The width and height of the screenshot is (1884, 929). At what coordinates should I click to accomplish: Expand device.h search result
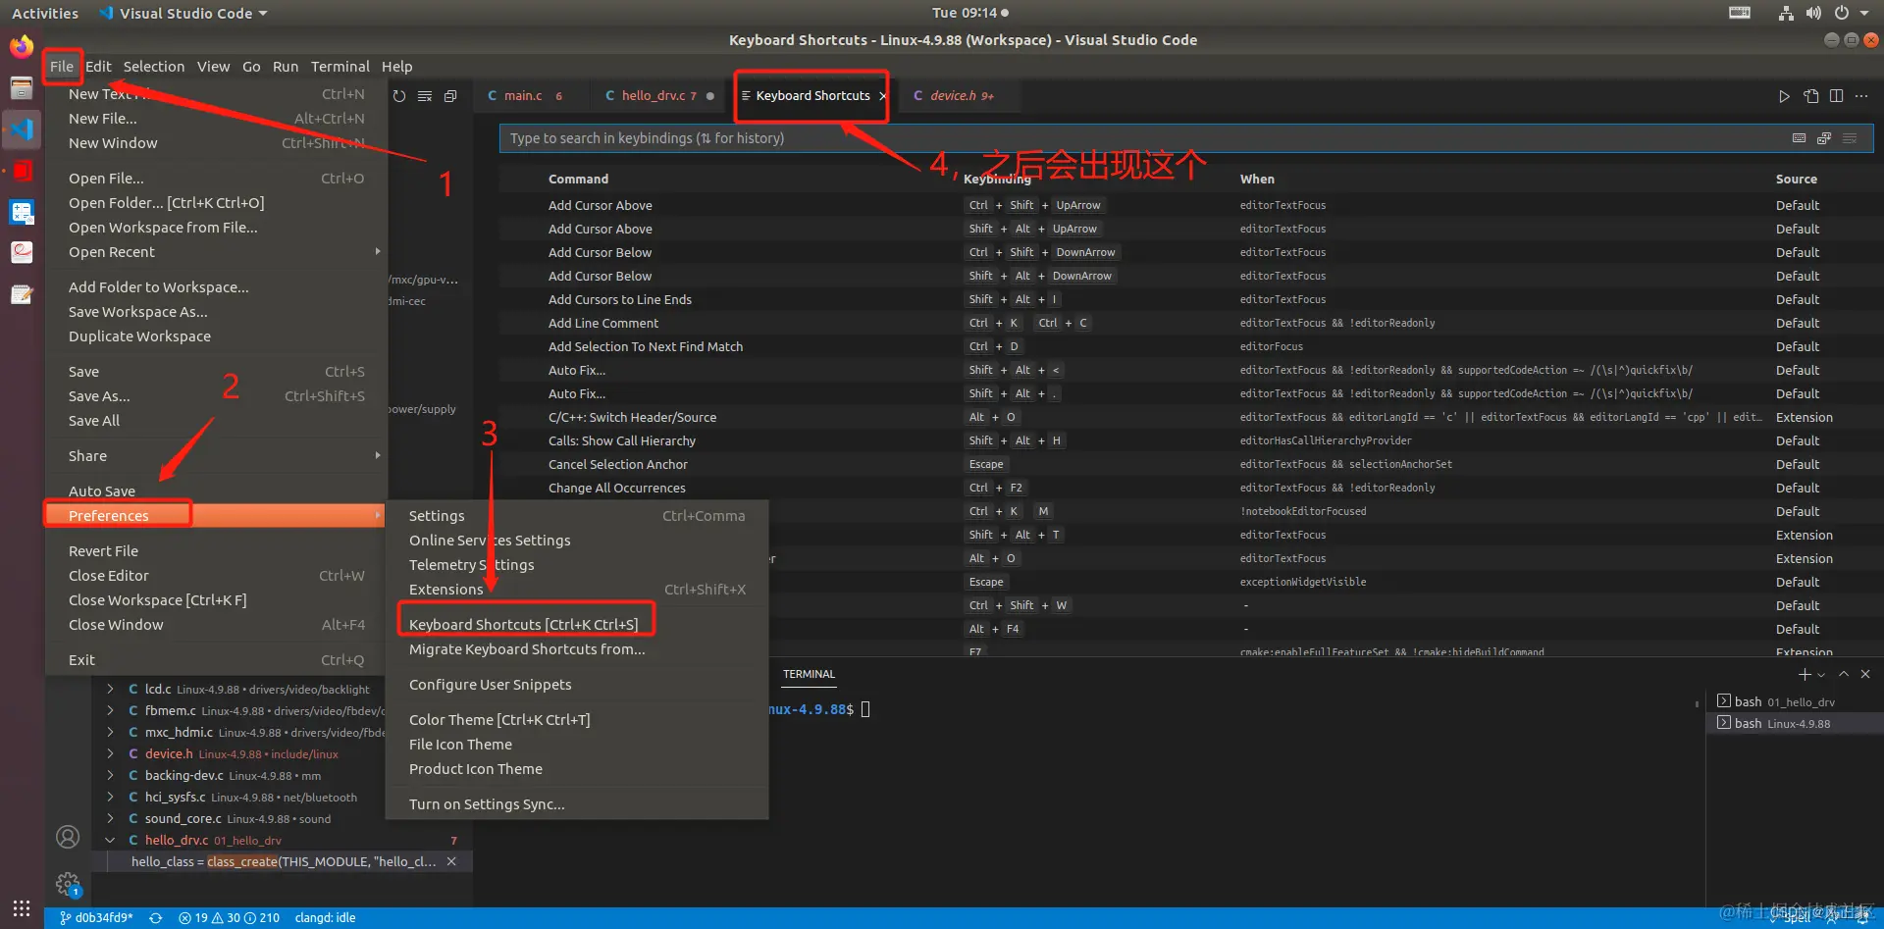tap(110, 754)
